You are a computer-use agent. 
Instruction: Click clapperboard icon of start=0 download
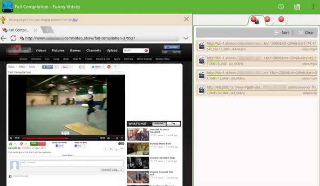click(x=202, y=75)
